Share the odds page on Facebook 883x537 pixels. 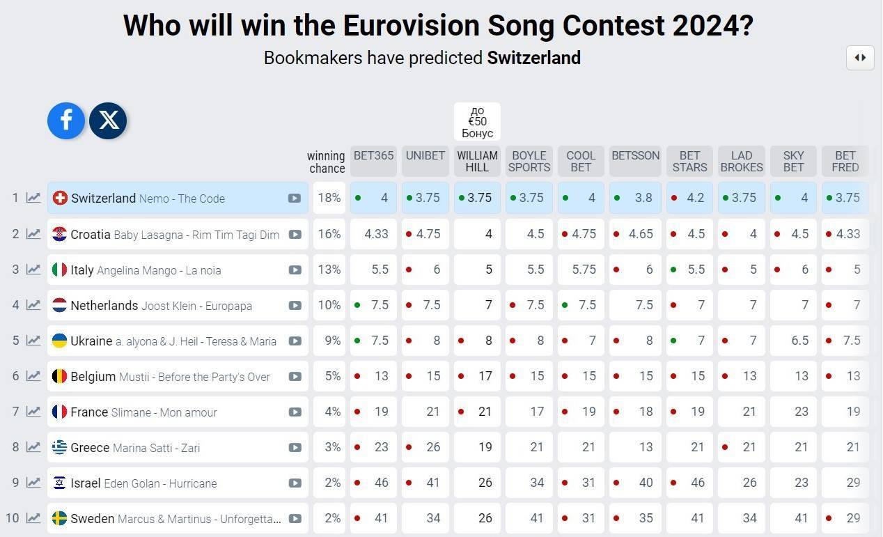[66, 120]
